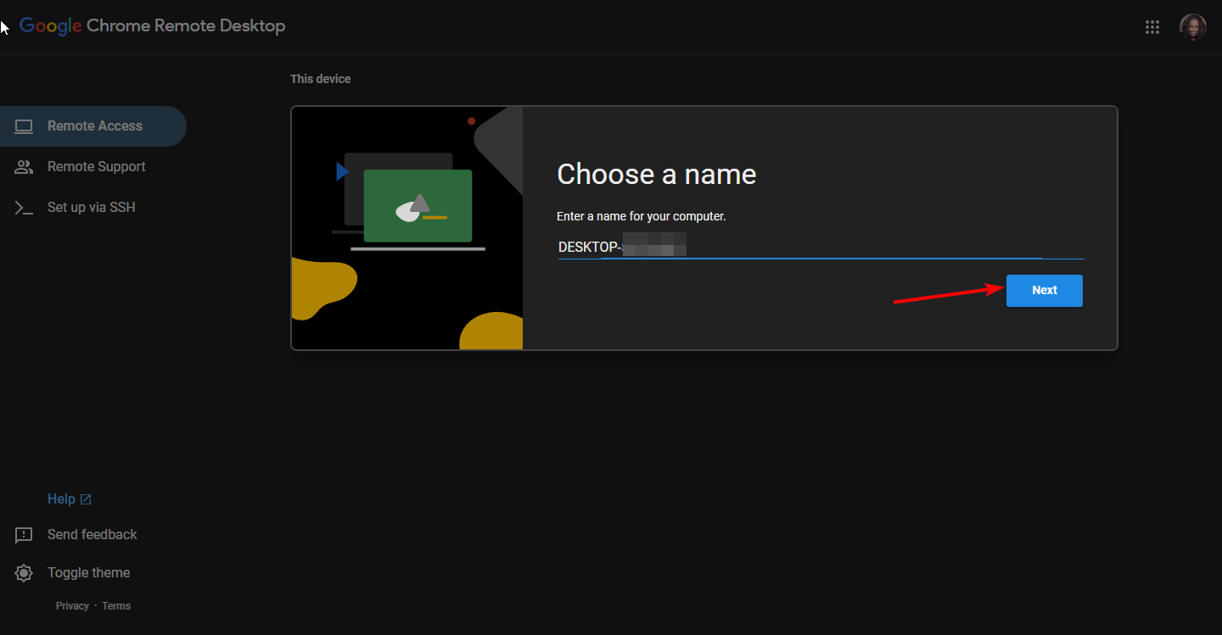Screen dimensions: 1222x635
Task: Click the This device label
Action: 320,79
